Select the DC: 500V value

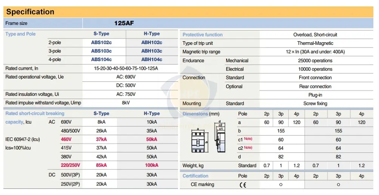(126, 85)
